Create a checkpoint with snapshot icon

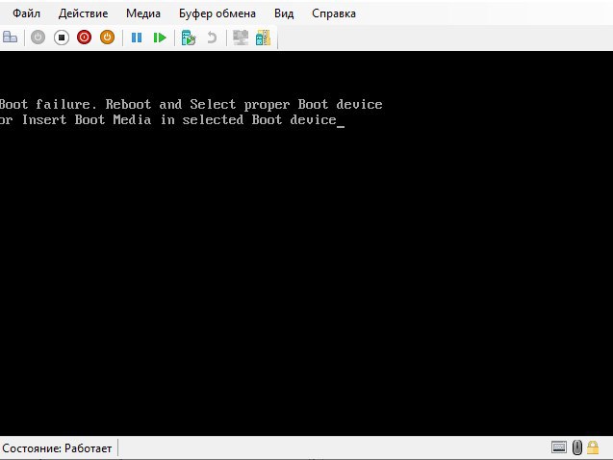189,38
